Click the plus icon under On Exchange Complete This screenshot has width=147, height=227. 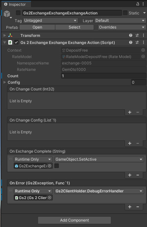coord(130,175)
